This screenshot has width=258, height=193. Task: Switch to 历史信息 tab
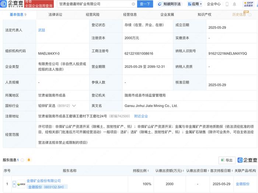tap(239, 15)
